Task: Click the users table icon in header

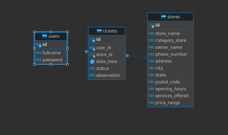Action: point(45,36)
